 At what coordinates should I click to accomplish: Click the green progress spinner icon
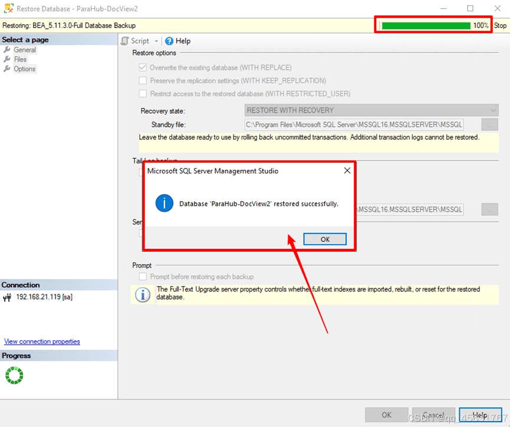(x=14, y=375)
